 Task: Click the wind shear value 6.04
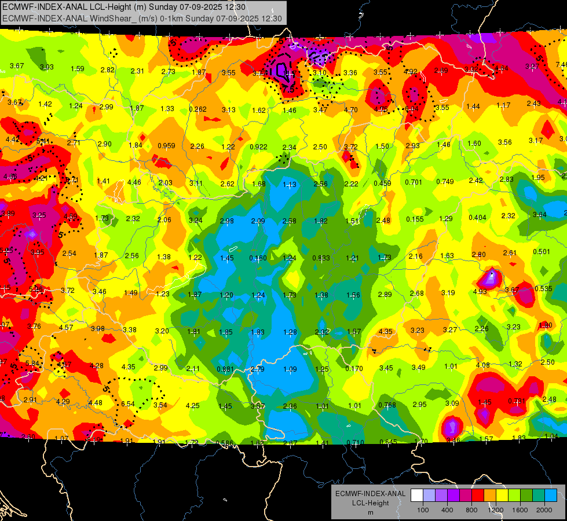coord(412,109)
